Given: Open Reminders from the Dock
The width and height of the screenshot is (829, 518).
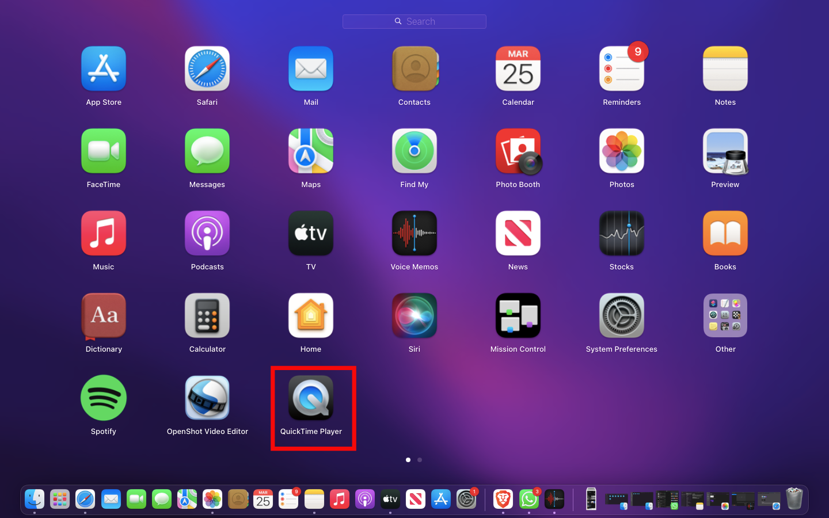Looking at the screenshot, I should click(288, 499).
